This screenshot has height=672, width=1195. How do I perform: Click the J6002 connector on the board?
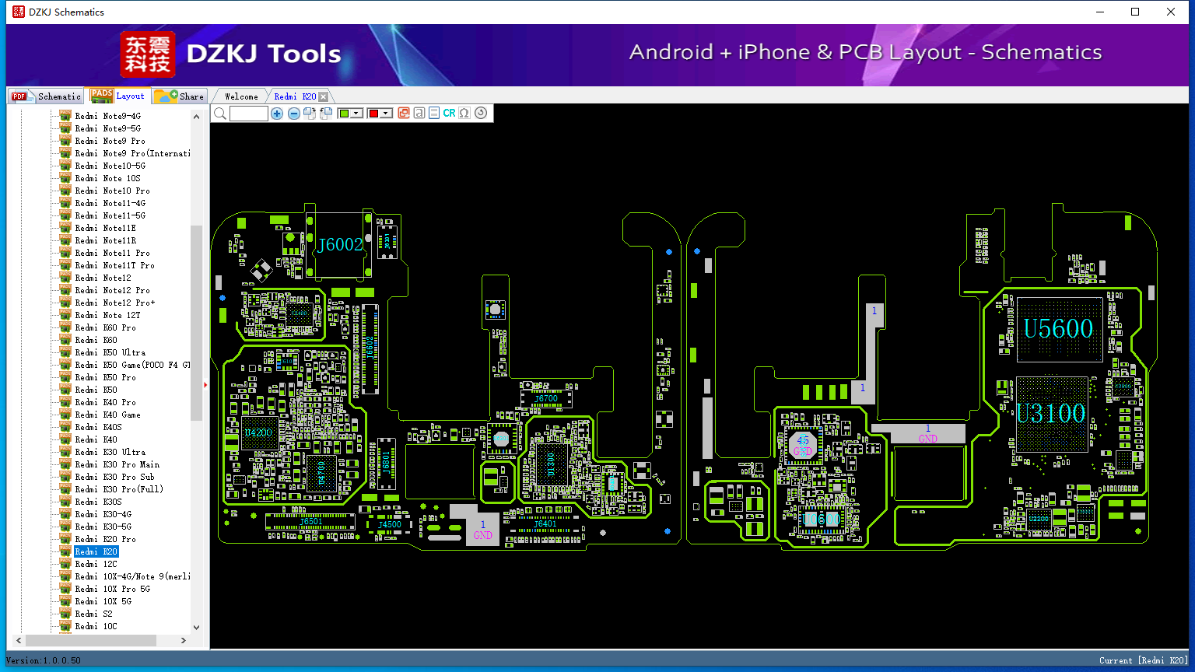click(340, 244)
